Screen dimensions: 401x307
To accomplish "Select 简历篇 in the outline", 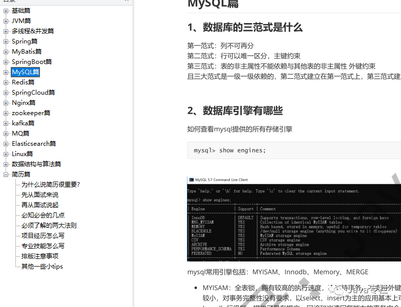I will pos(21,174).
